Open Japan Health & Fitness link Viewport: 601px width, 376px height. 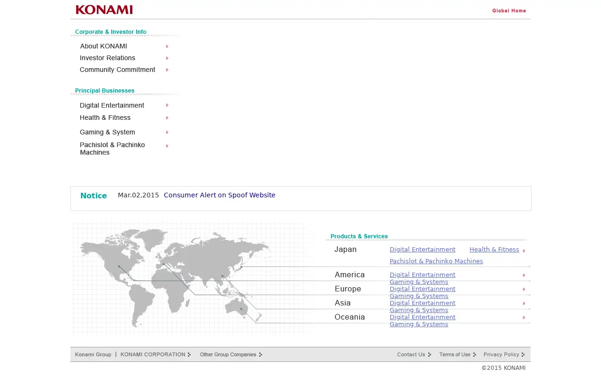494,250
